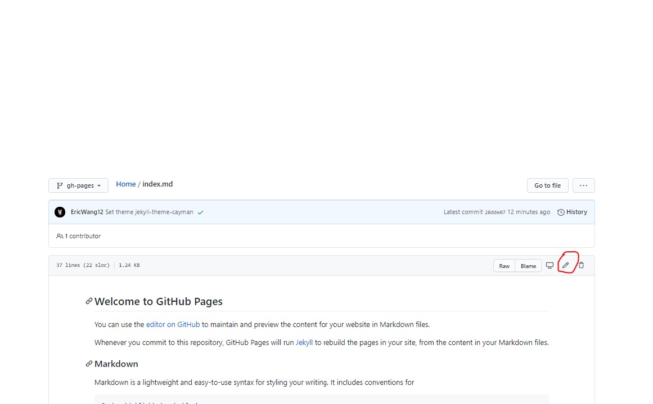Open file in GitHub Desktop icon
653x404 pixels.
coord(550,265)
